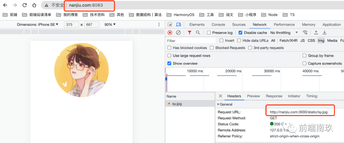This screenshot has width=344, height=143.
Task: Toggle the device toolbar icon
Action: pos(179,24)
